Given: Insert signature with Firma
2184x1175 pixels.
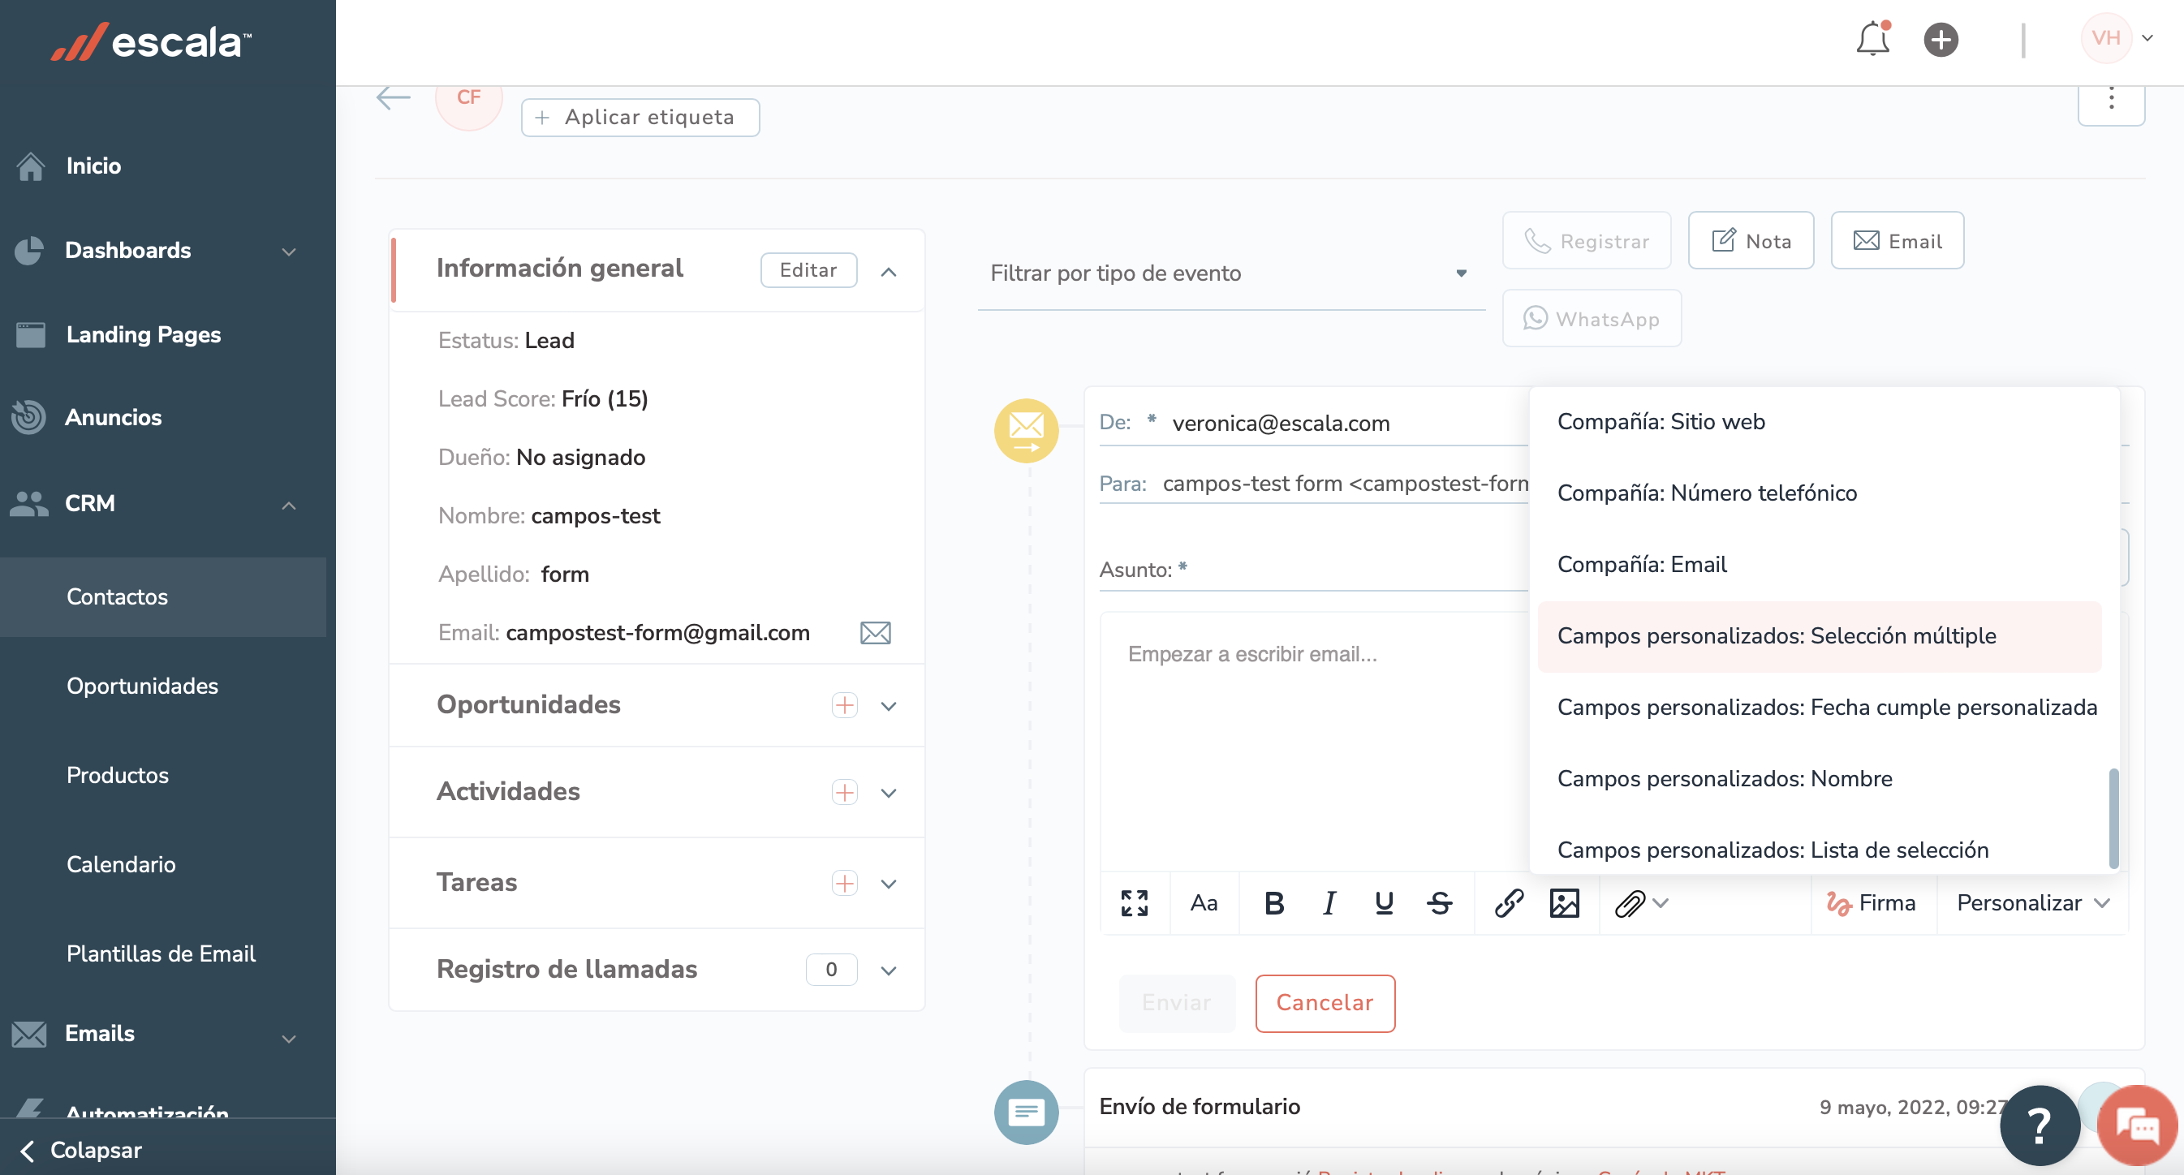Looking at the screenshot, I should pyautogui.click(x=1872, y=903).
